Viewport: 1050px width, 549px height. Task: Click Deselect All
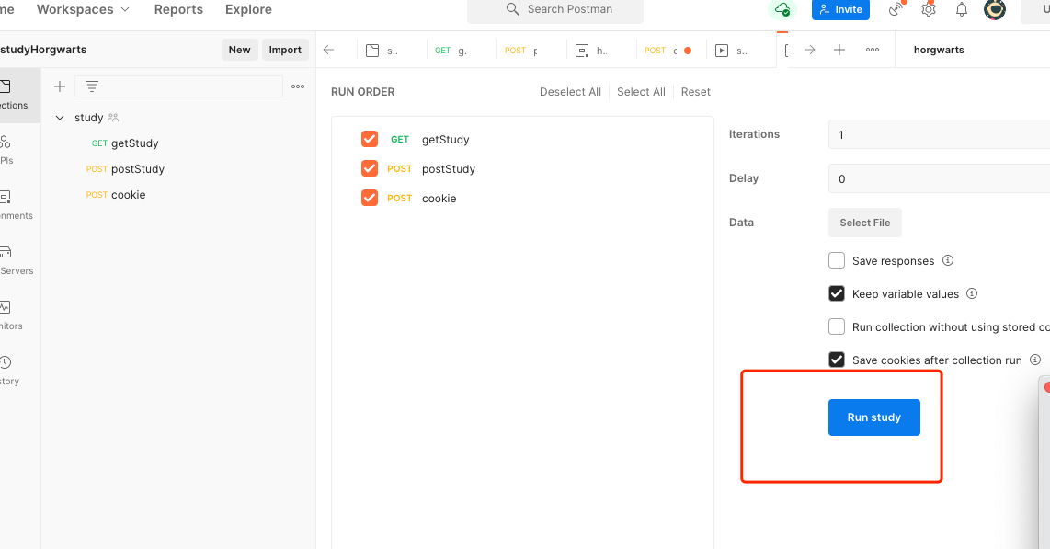tap(571, 92)
